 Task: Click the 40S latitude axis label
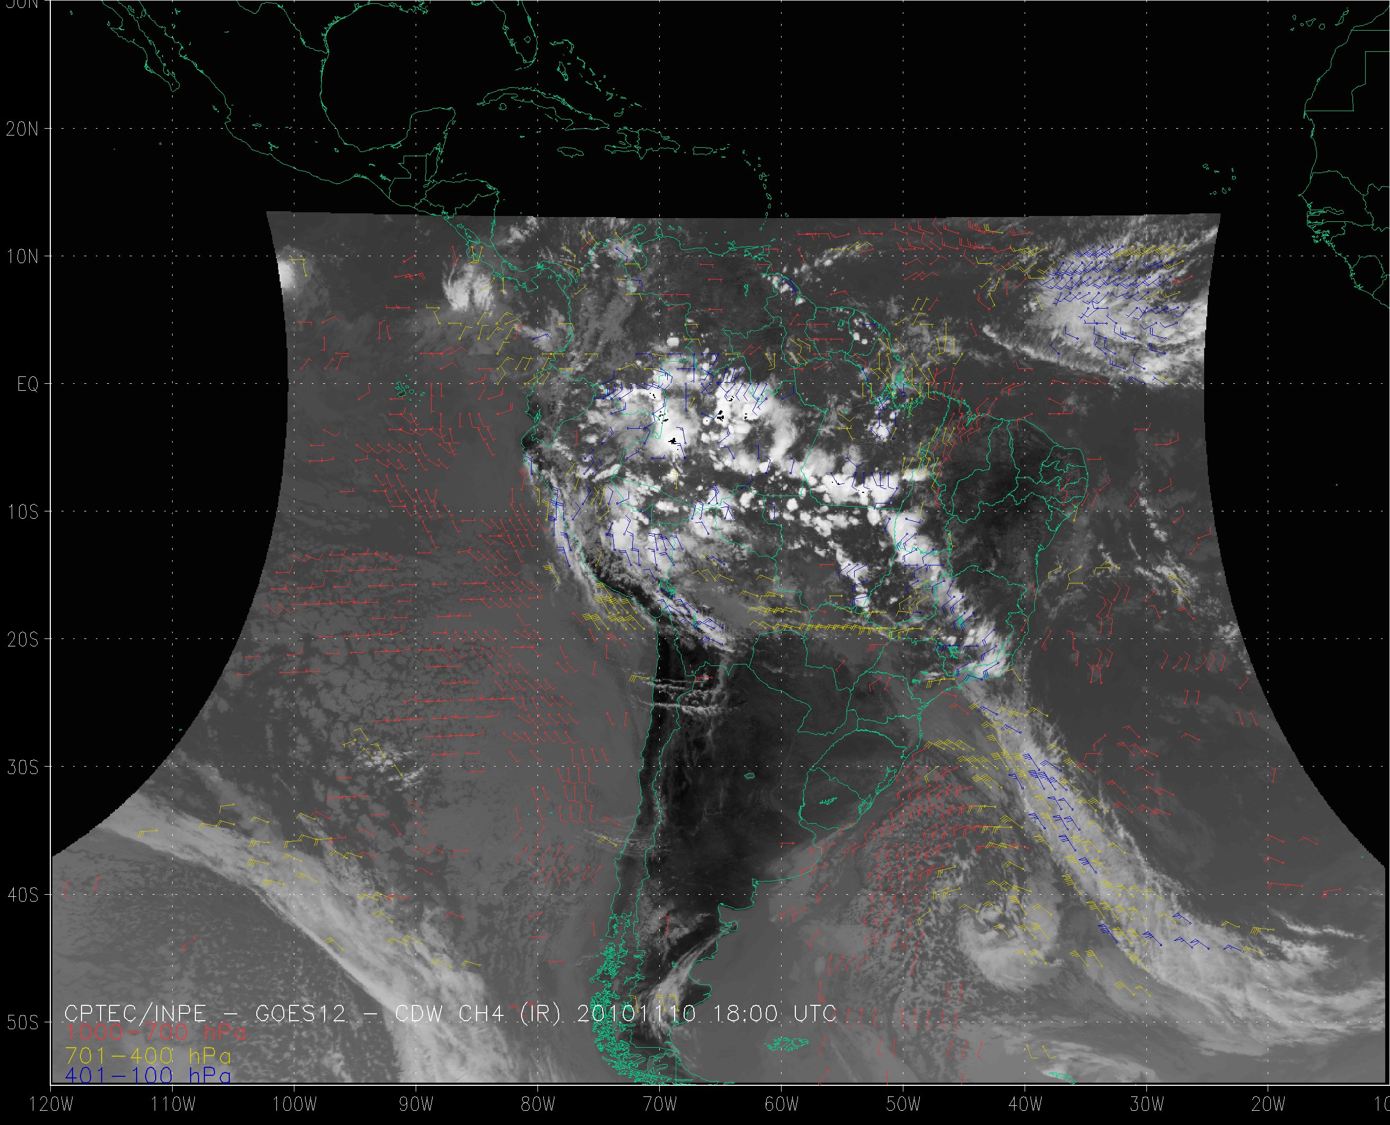22,895
